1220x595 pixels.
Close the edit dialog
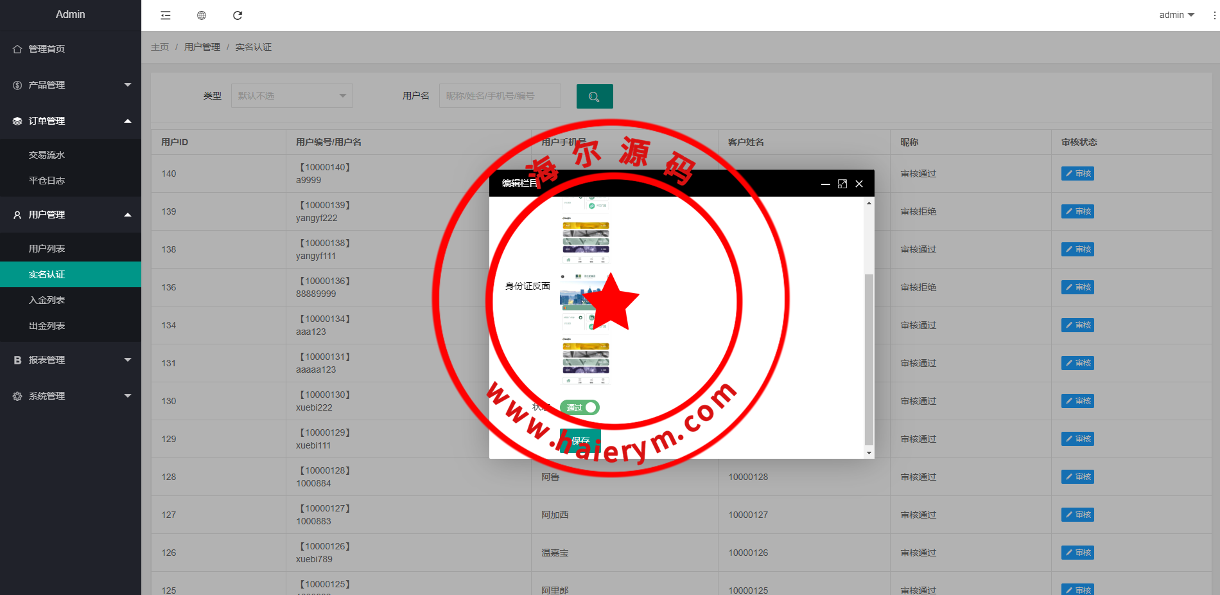pos(859,184)
